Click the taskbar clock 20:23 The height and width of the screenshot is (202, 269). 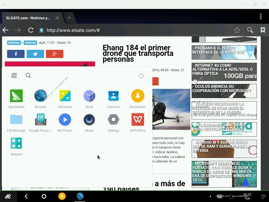[247, 196]
